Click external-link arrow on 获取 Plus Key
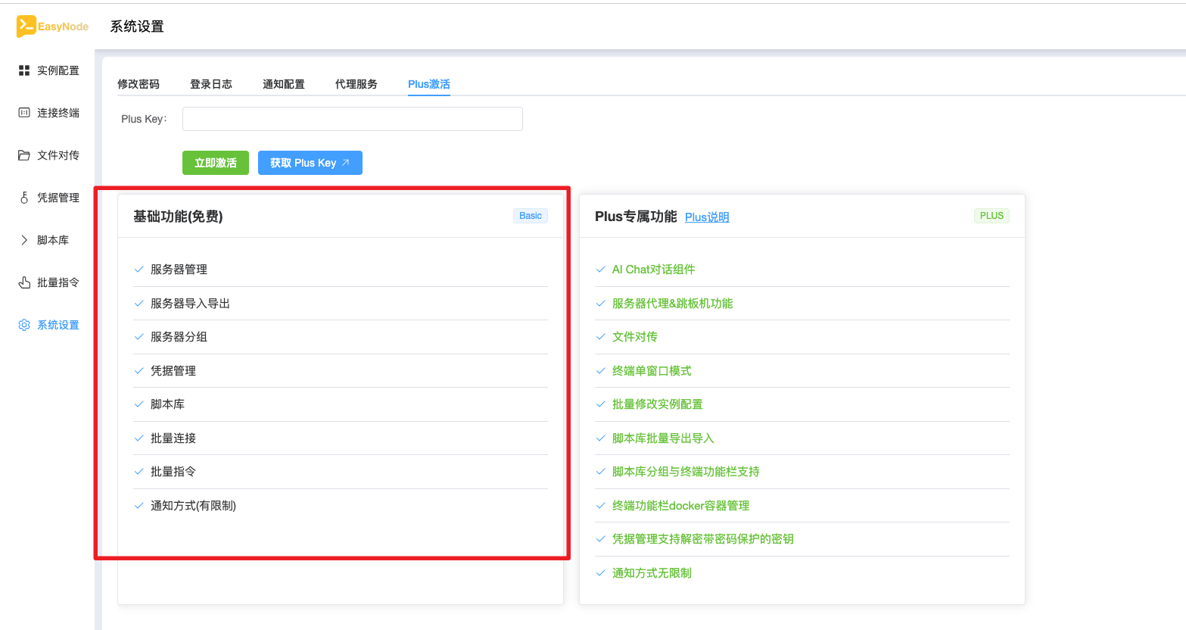 [346, 163]
